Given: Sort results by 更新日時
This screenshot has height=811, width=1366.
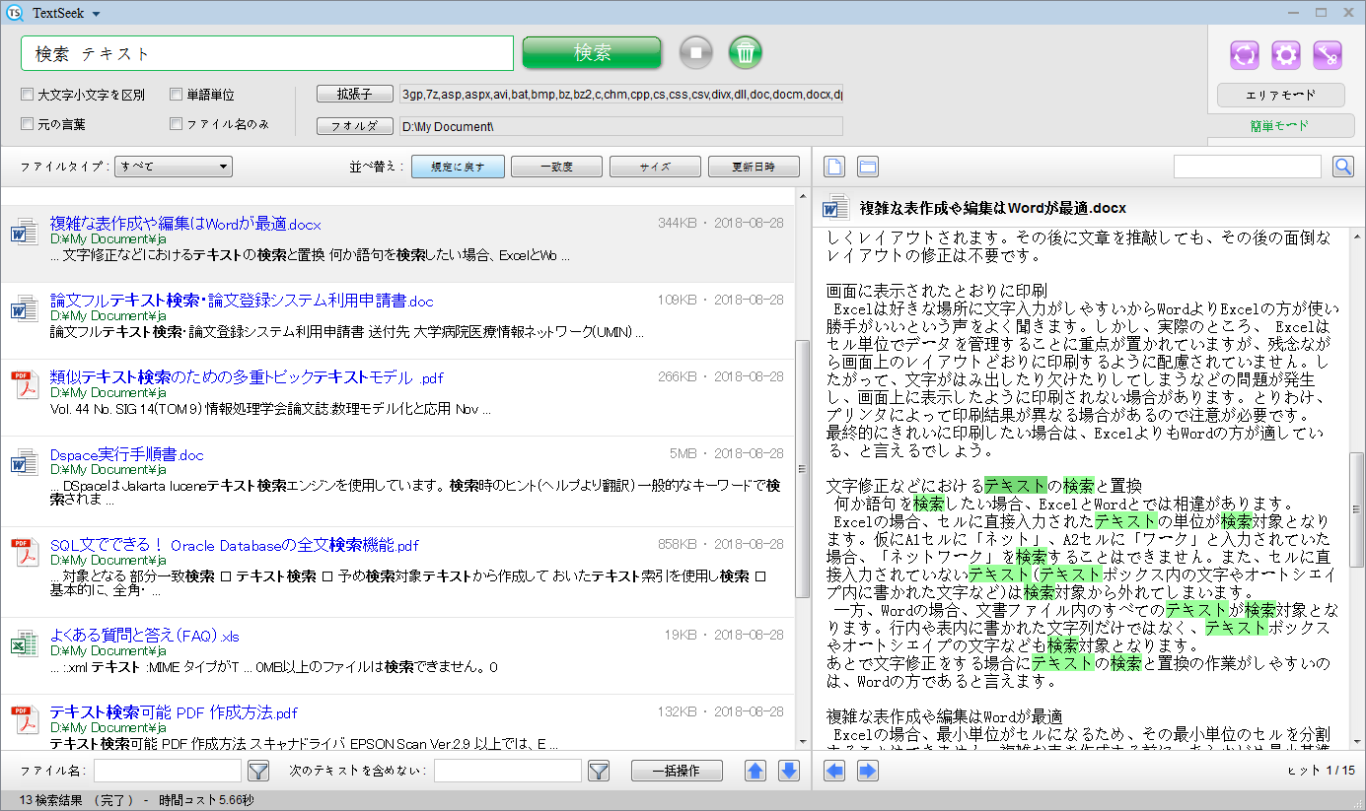Looking at the screenshot, I should pyautogui.click(x=754, y=167).
